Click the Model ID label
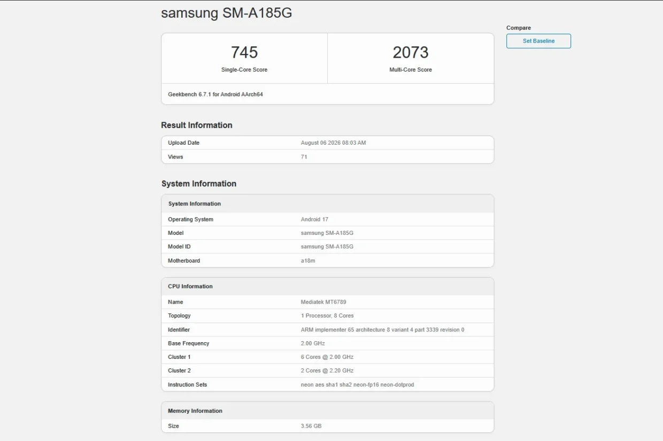Screen dimensions: 663x441 (x=179, y=247)
